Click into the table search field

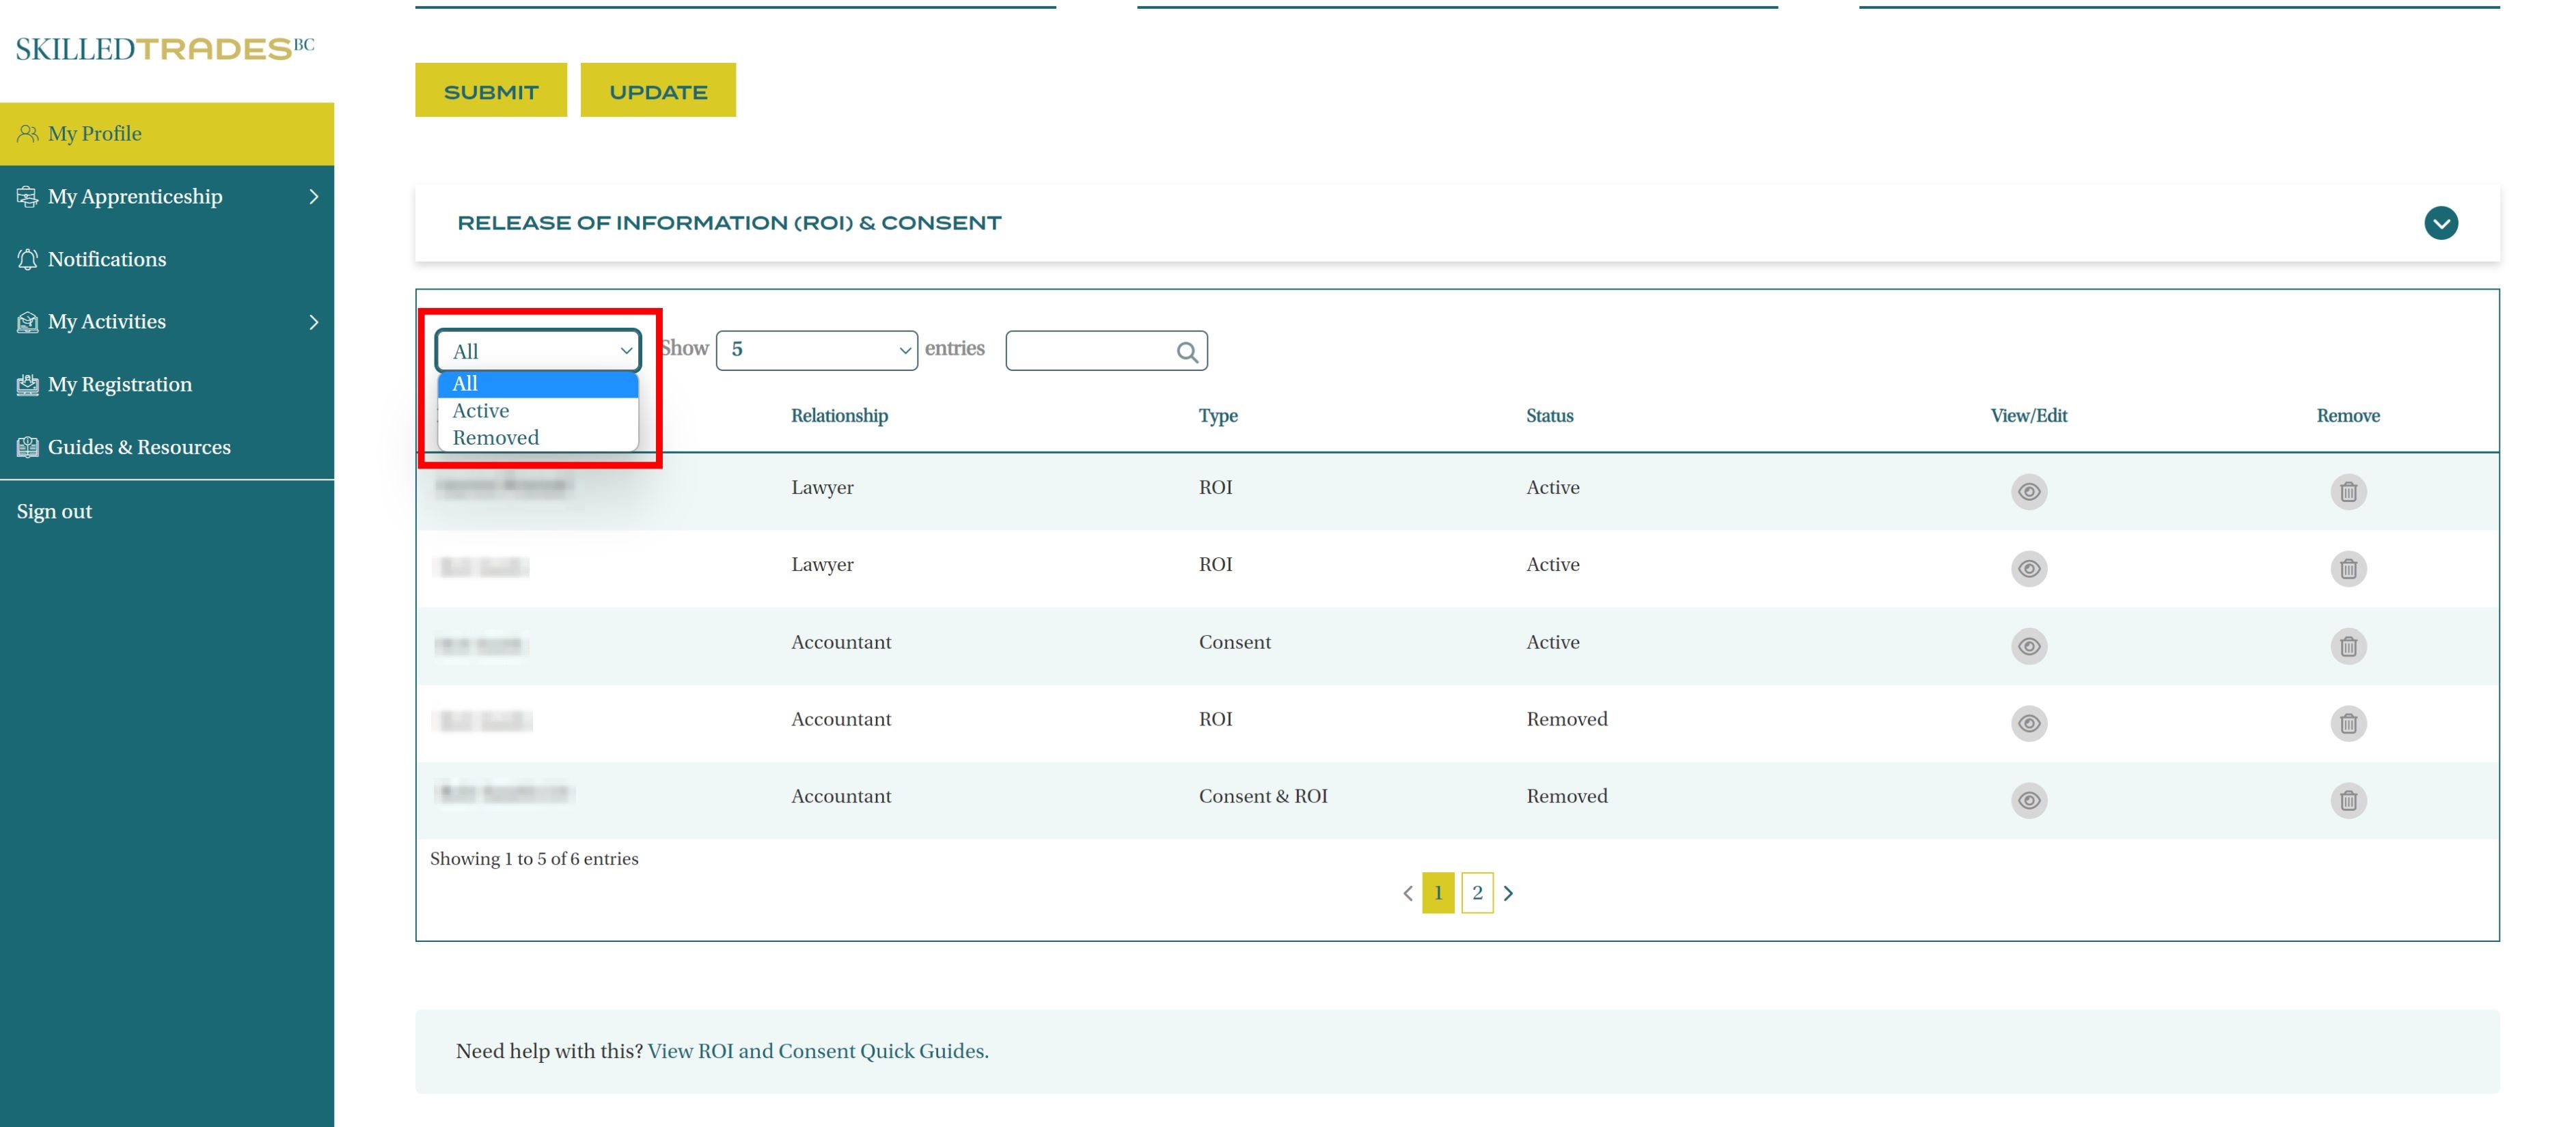pos(1090,351)
